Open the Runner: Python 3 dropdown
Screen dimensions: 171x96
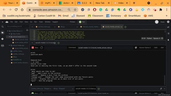[x=145, y=47]
